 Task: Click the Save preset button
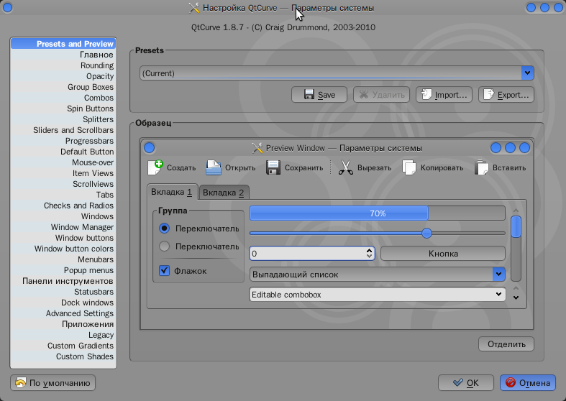tap(319, 94)
